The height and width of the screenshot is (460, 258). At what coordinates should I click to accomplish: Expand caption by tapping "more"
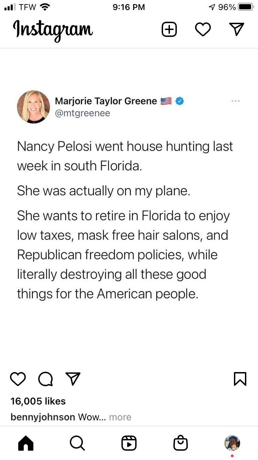[x=120, y=417]
